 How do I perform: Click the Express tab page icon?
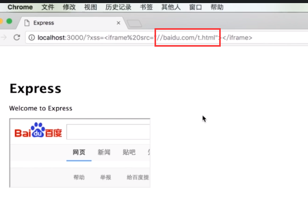coord(27,23)
